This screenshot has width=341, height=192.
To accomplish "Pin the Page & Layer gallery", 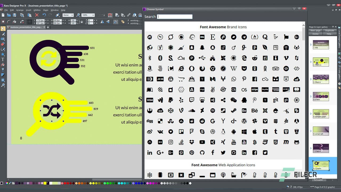I will [333, 27].
